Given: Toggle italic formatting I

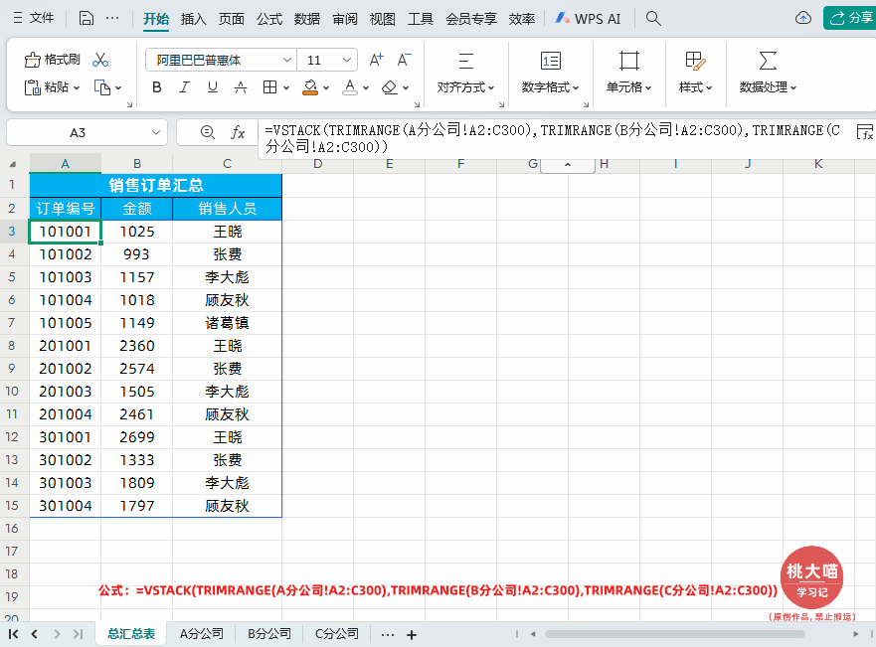Looking at the screenshot, I should point(184,87).
